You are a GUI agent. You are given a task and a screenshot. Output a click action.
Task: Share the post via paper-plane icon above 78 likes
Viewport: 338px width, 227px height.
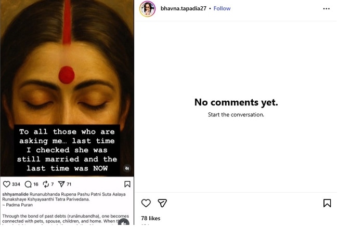pos(162,203)
